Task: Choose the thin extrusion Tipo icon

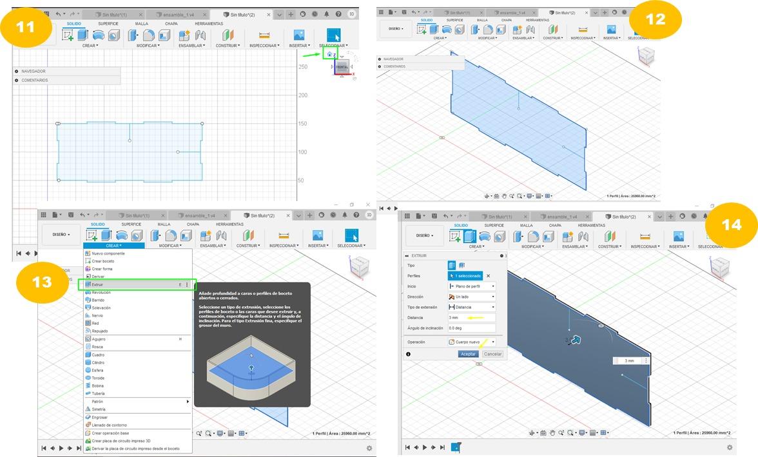Action: click(462, 265)
